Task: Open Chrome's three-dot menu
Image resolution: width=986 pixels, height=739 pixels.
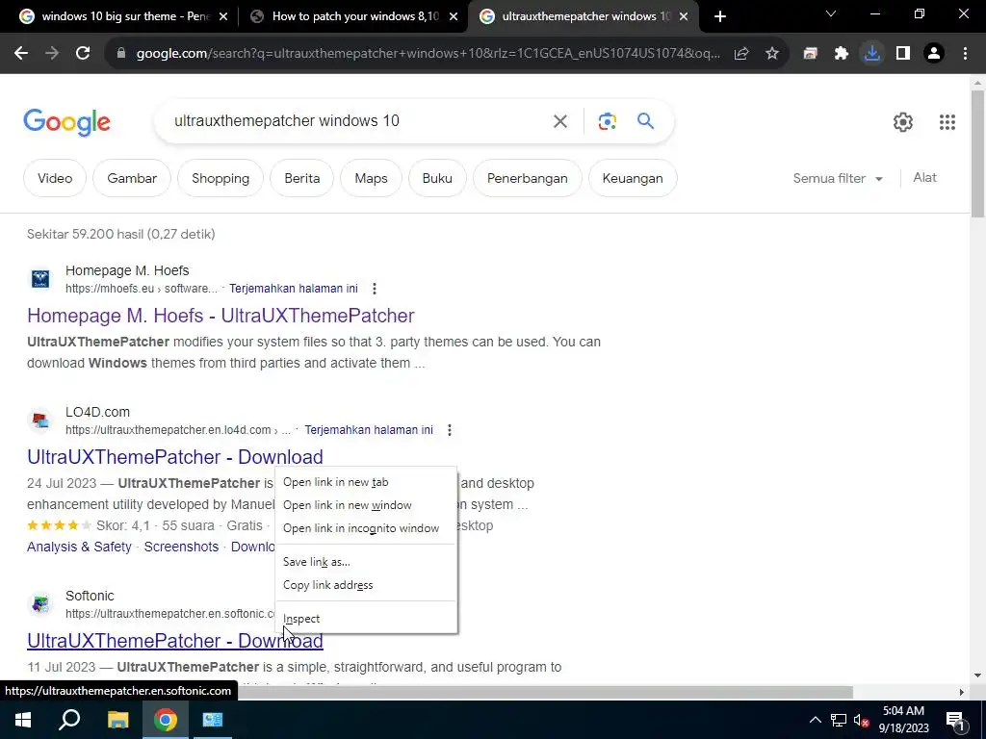Action: point(965,54)
